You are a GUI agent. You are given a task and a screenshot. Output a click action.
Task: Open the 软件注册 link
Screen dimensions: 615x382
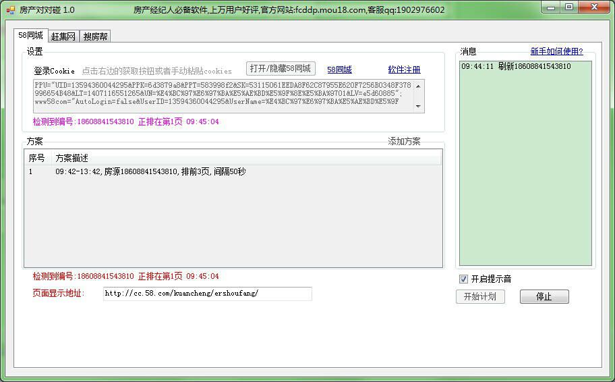pos(404,70)
